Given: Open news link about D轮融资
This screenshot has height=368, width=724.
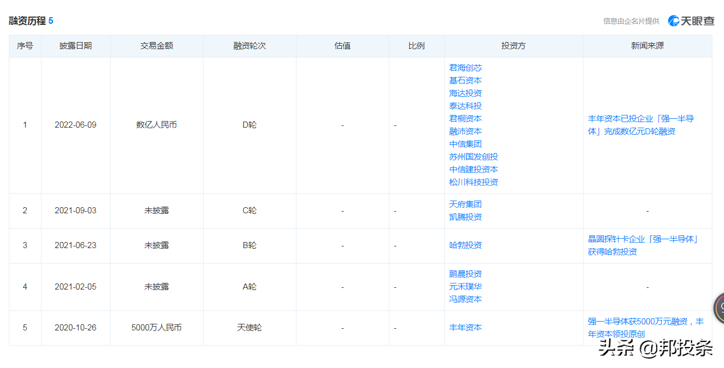Looking at the screenshot, I should point(641,125).
